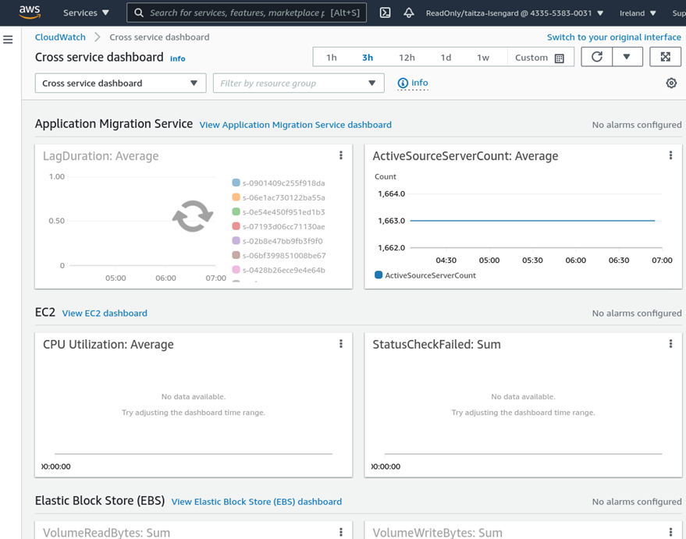The image size is (686, 539).
Task: Open ActiveSourceServerCount widget actions menu
Action: pos(670,156)
